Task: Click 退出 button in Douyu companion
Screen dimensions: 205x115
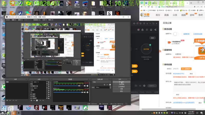Action: 152,38
